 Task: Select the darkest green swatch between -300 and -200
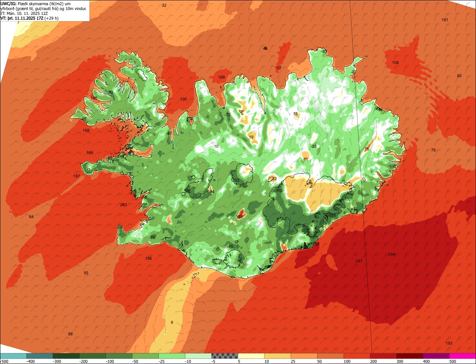[x=66, y=356]
